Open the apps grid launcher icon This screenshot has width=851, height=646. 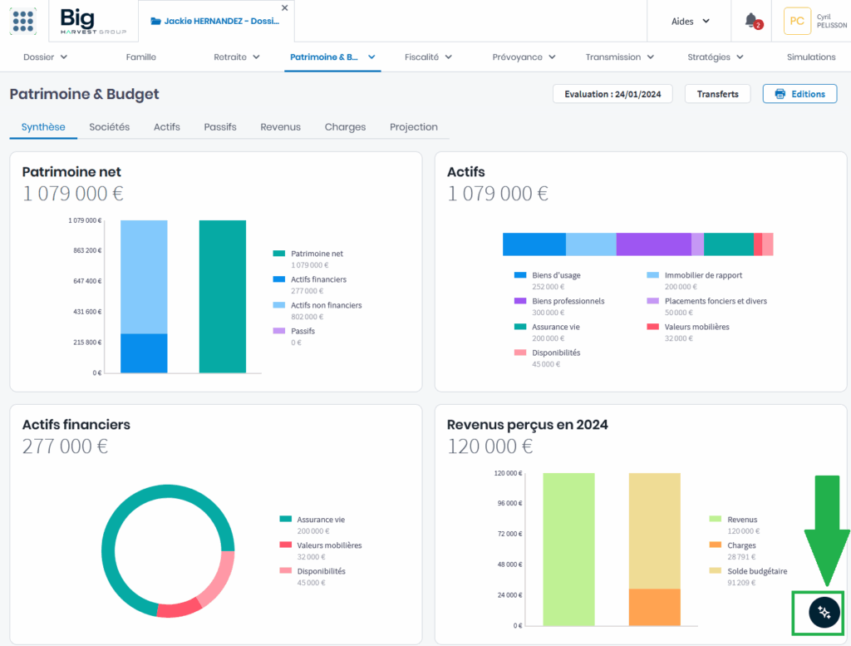click(x=23, y=21)
